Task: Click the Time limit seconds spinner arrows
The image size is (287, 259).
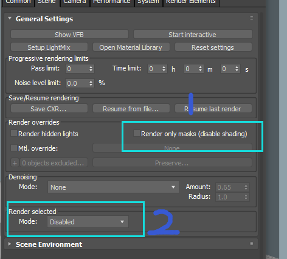Action: [x=237, y=69]
